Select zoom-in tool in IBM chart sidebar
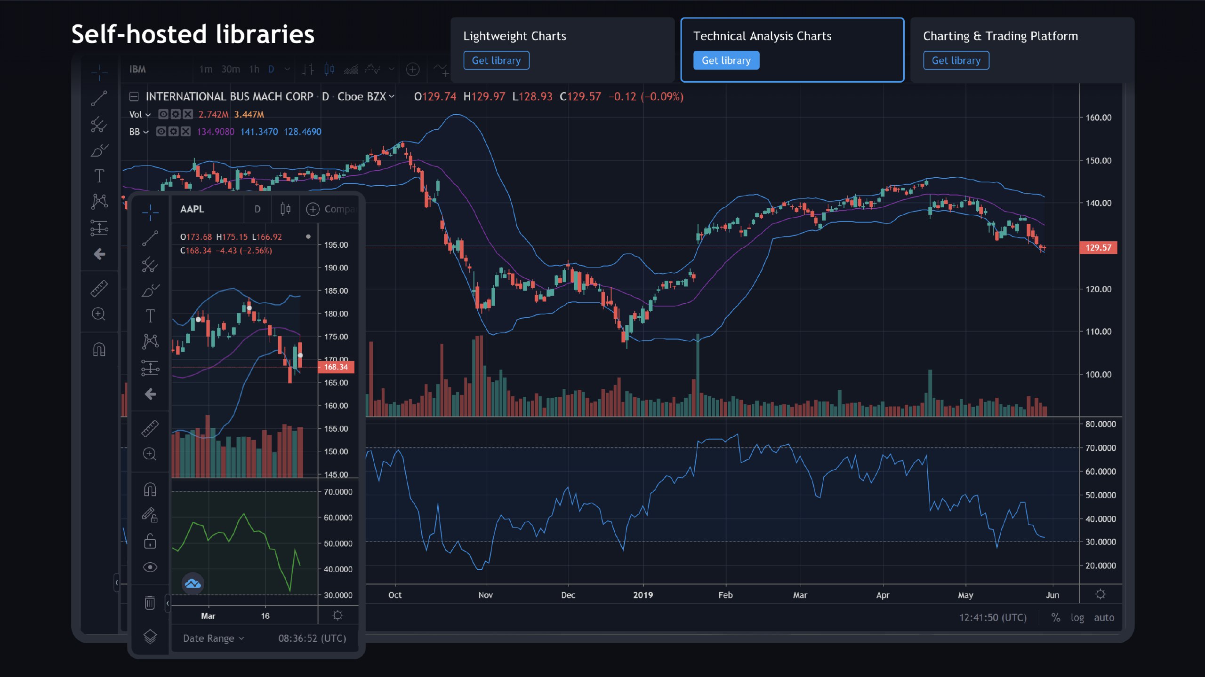The height and width of the screenshot is (677, 1205). point(98,314)
